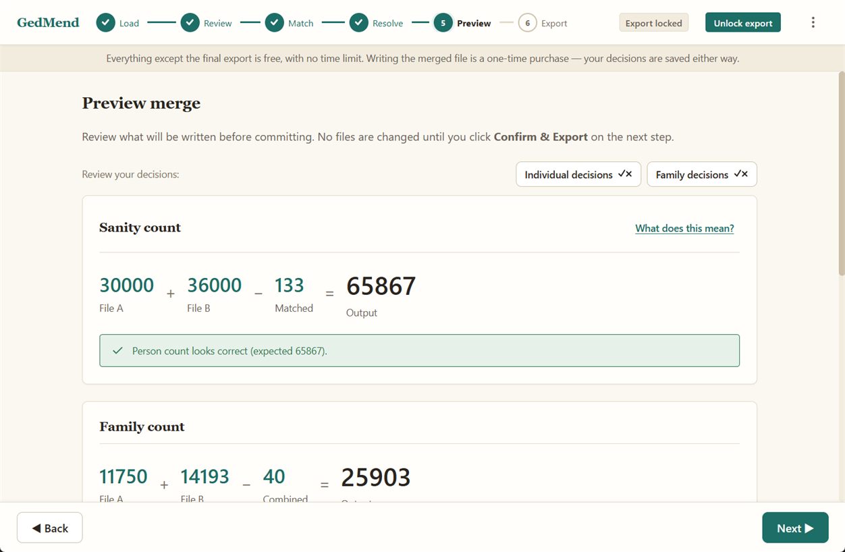Click the page vertical scrollbar
Screen dimensions: 845x552
[841, 173]
